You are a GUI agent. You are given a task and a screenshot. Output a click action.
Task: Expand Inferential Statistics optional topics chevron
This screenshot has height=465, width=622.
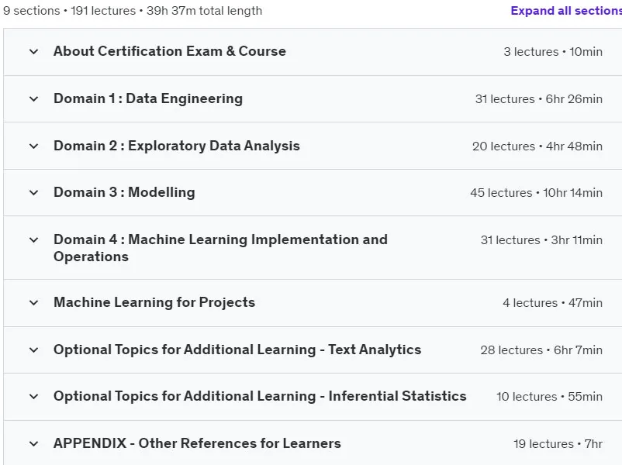click(x=33, y=397)
